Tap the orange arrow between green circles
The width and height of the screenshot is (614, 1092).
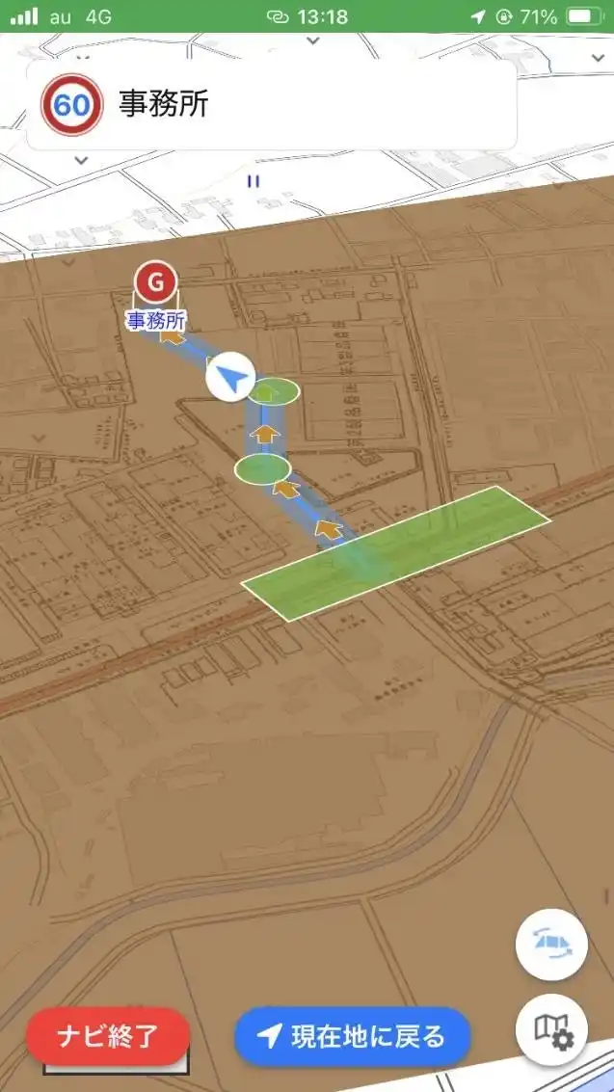[x=264, y=434]
